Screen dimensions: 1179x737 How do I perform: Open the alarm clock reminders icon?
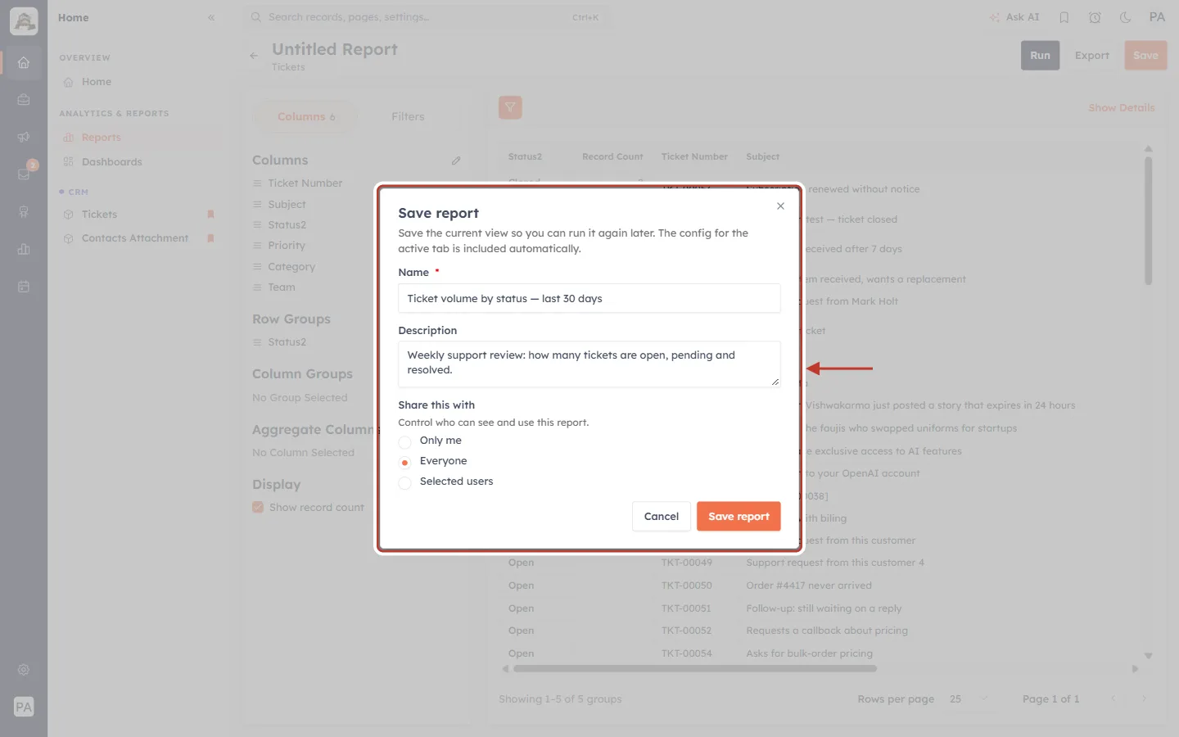1095,17
